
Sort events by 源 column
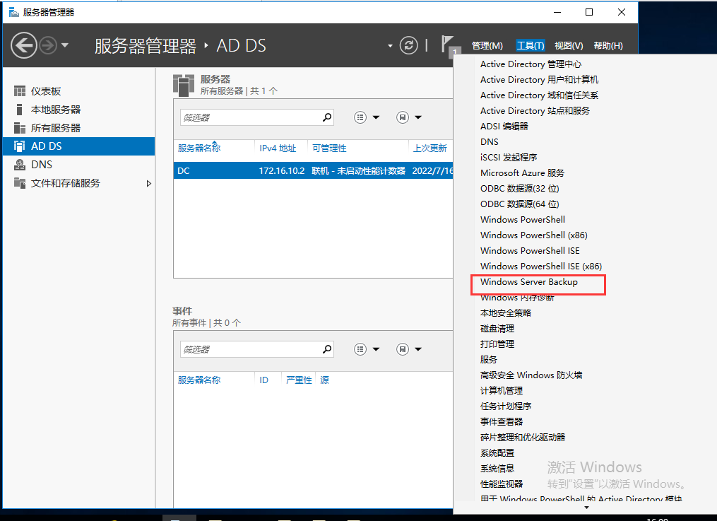[324, 380]
